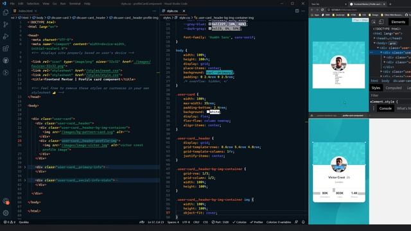Screen dimensions: 411x231
Task: Open the Extensions view
Action: click(x=6, y=49)
